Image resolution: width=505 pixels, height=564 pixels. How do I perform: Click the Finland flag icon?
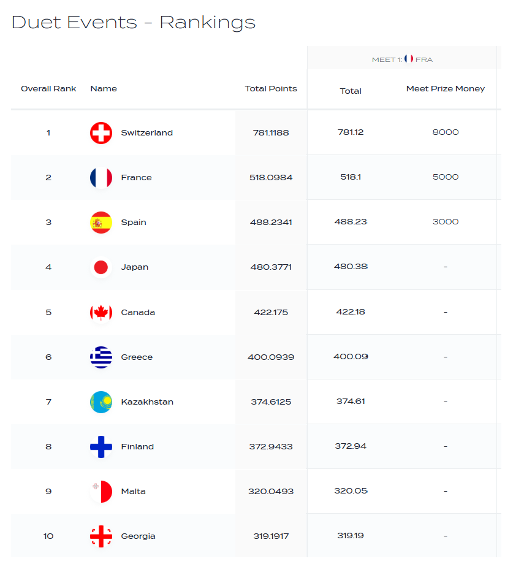[101, 447]
